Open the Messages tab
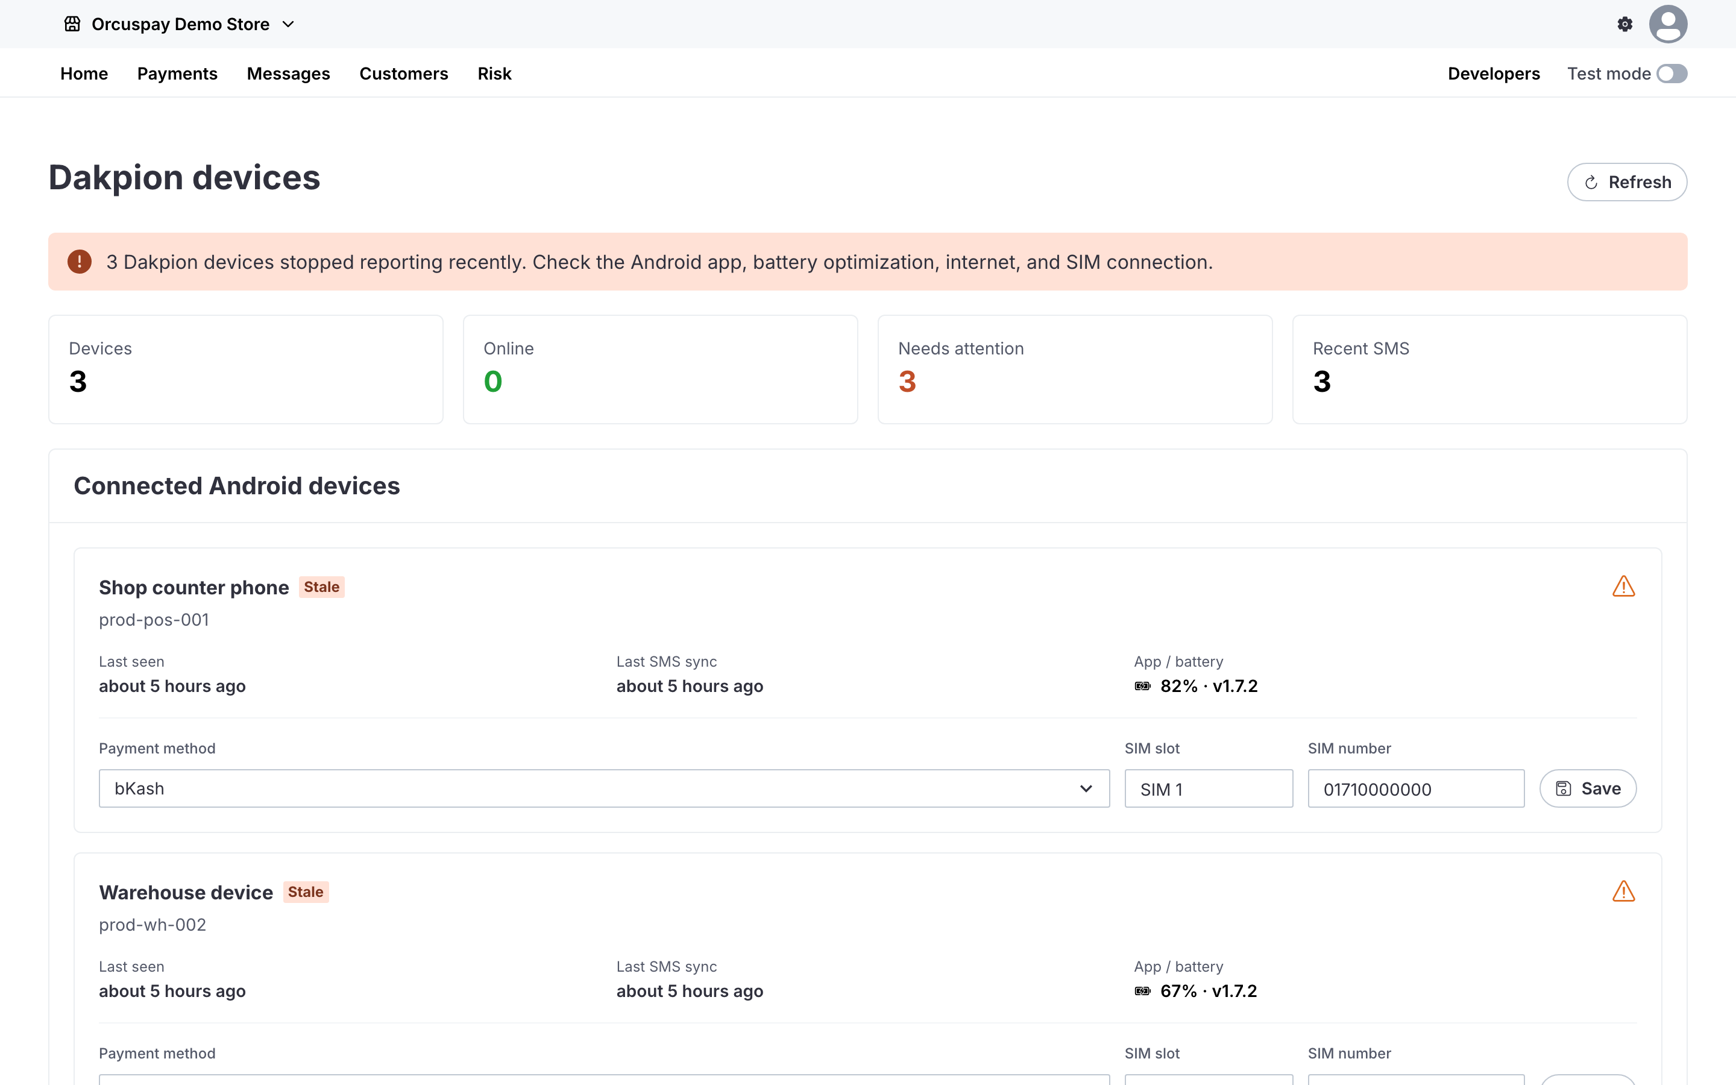1736x1085 pixels. [x=288, y=74]
